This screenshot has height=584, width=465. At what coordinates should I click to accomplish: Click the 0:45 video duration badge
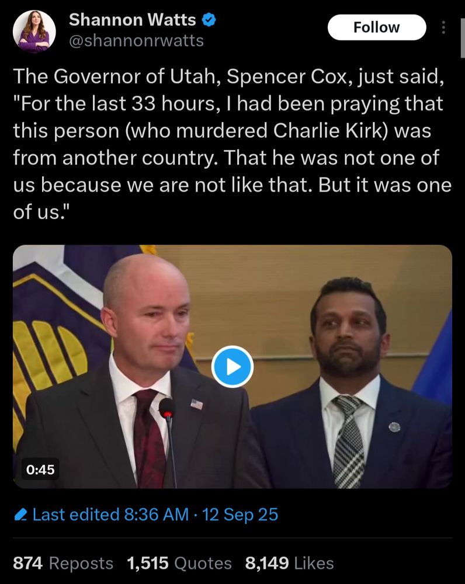40,470
